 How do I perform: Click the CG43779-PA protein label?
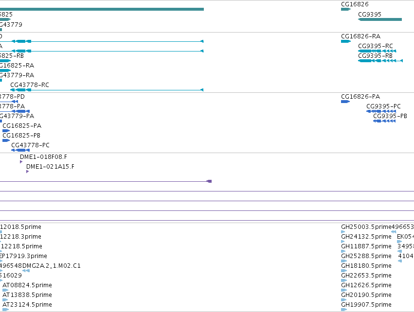[17, 116]
